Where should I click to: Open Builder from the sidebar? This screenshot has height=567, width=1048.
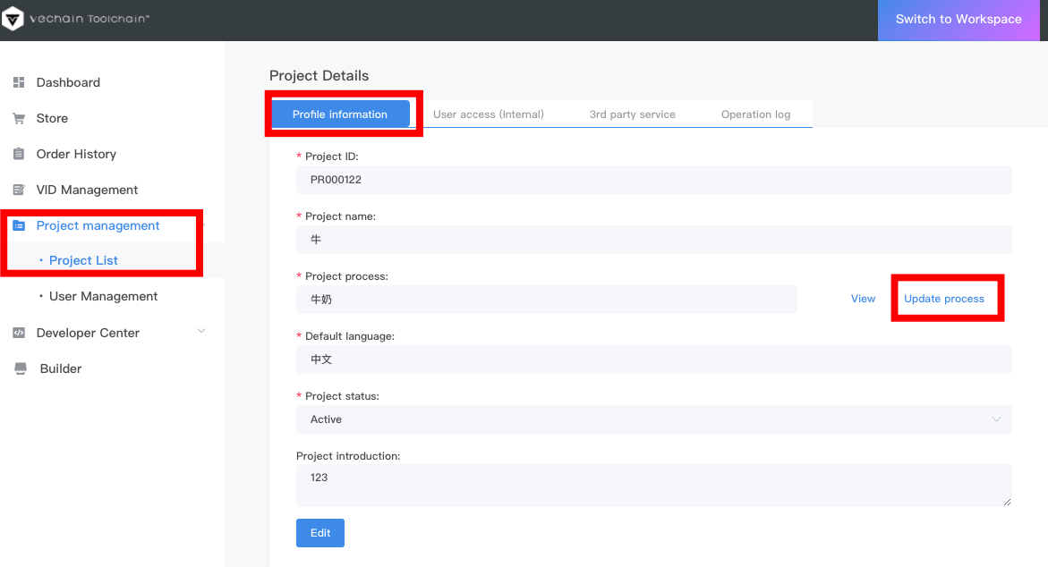click(x=61, y=368)
